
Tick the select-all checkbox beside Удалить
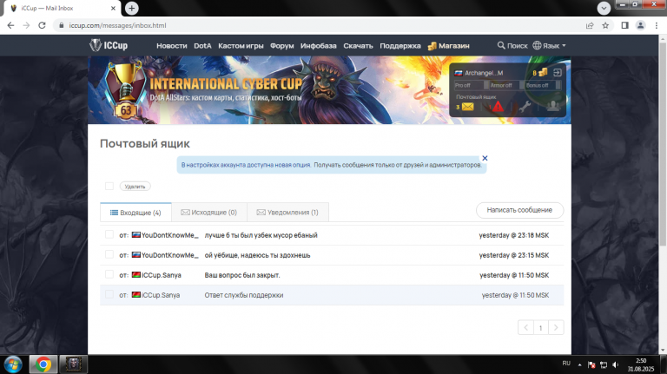[109, 187]
